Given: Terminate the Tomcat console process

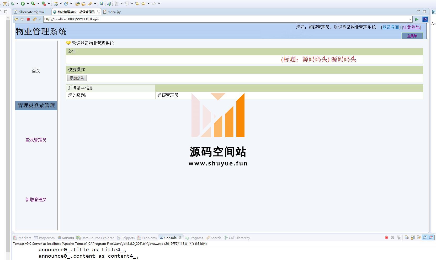Looking at the screenshot, I should pyautogui.click(x=386, y=237).
